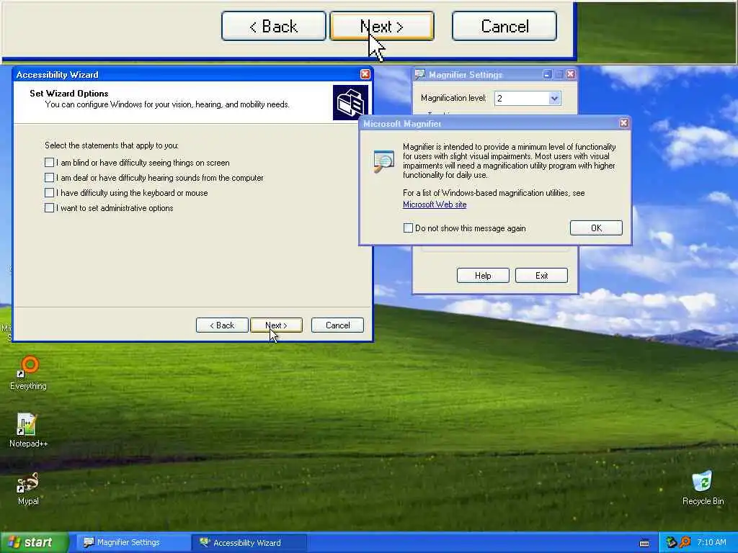
Task: Click the magnifier icon in Microsoft Magnifier dialog
Action: pos(383,161)
